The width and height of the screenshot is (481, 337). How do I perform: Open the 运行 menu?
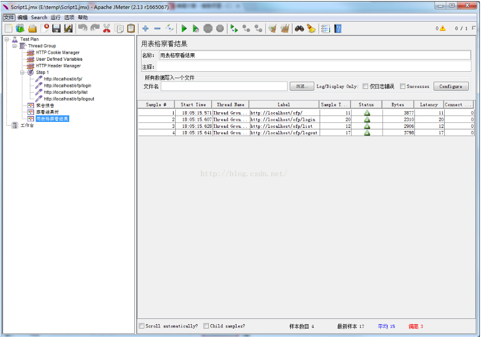coord(55,18)
